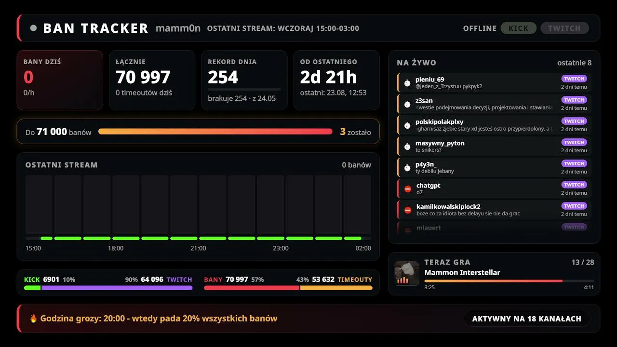
Task: Select the BANY DZIŚ card
Action: pyautogui.click(x=60, y=80)
